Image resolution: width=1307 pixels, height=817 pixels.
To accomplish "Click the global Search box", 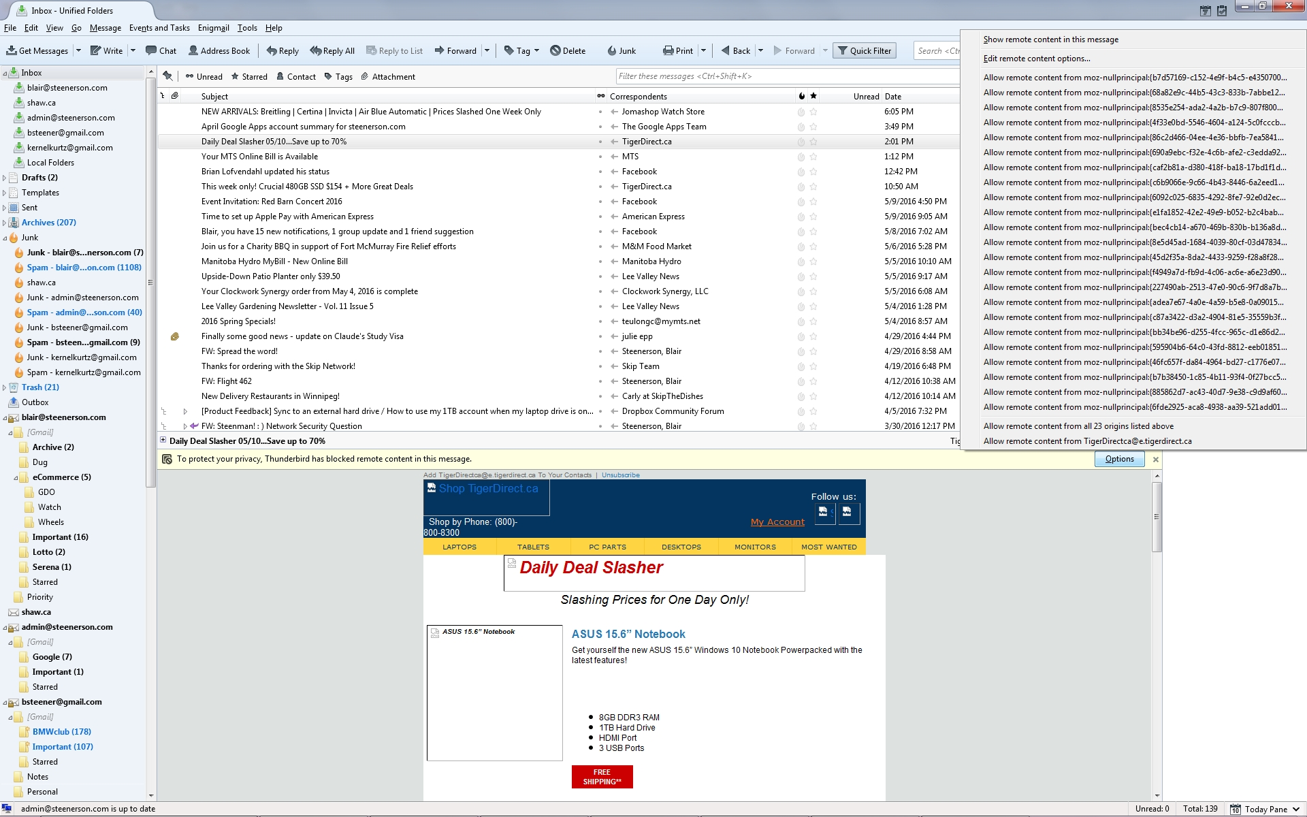I will point(937,50).
